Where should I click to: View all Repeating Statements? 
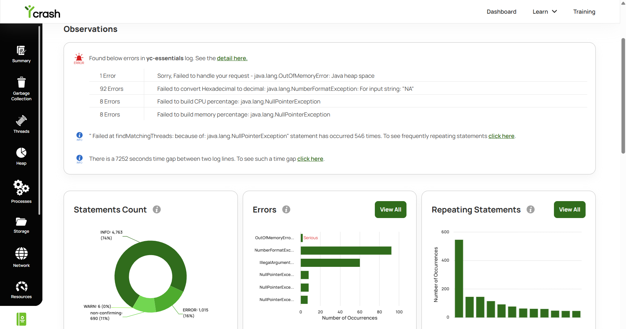[x=570, y=210]
